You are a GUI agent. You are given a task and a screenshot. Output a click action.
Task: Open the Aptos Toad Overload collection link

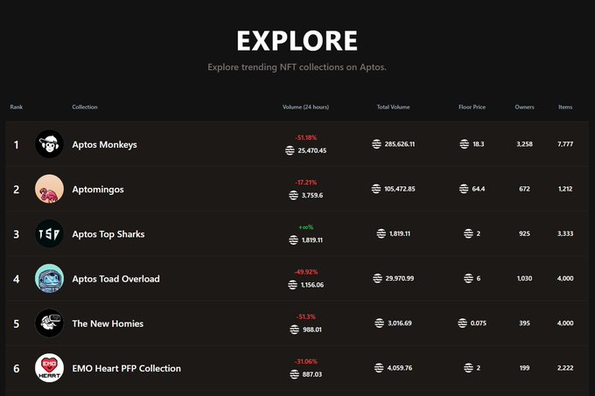tap(115, 279)
